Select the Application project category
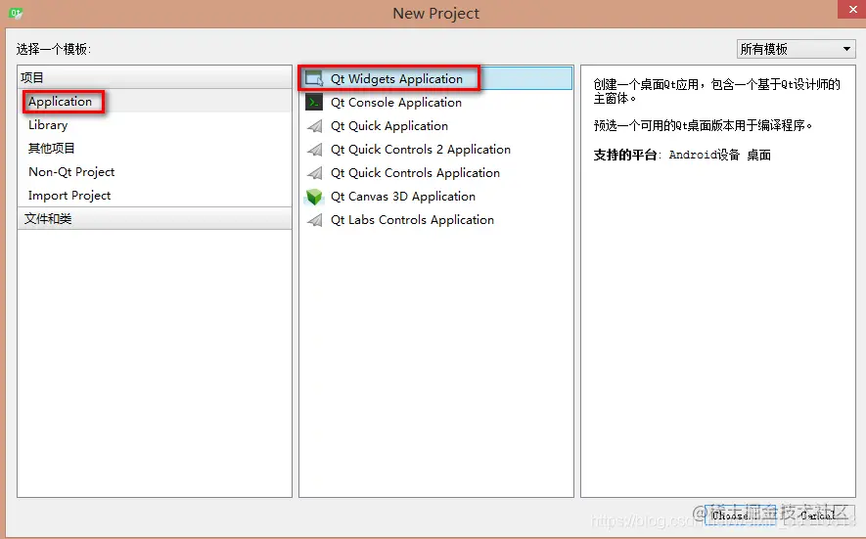866x539 pixels. [x=60, y=102]
